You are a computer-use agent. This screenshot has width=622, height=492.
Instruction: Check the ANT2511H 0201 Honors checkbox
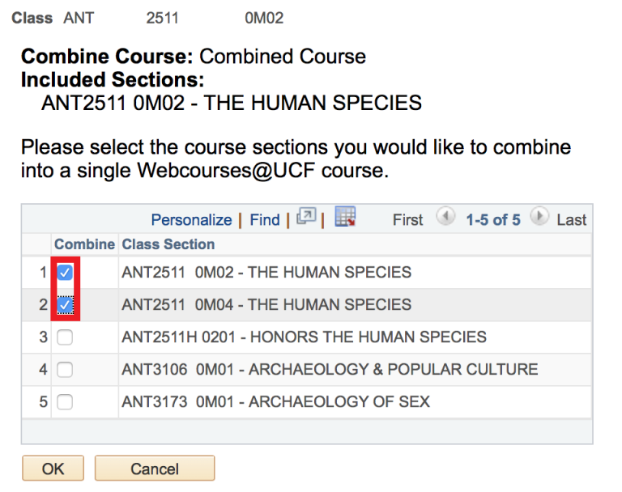[65, 337]
